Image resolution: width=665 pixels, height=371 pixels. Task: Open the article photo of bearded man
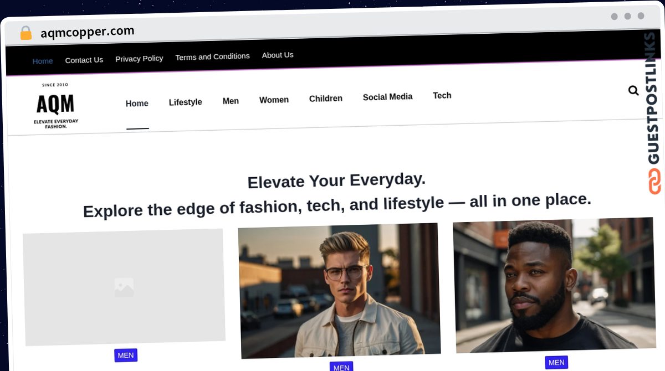pyautogui.click(x=554, y=285)
